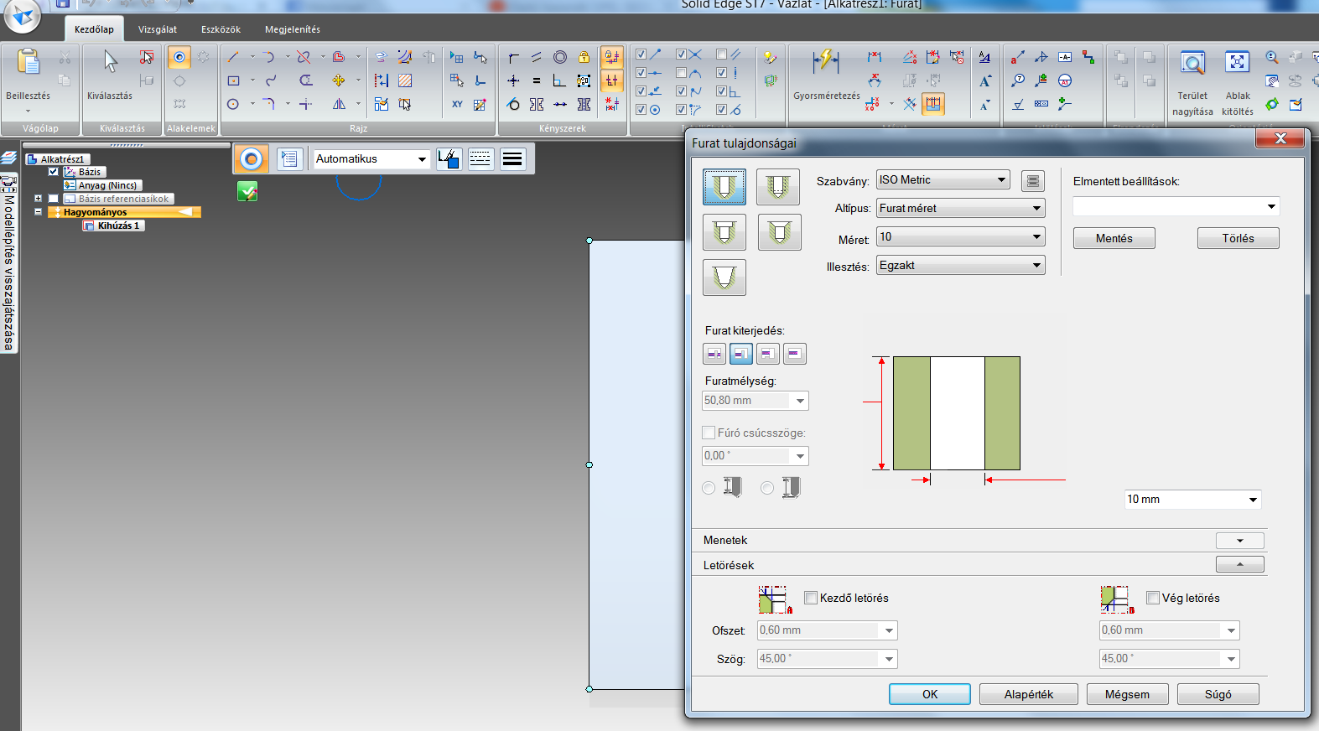Expand the Menetek section

point(1239,541)
